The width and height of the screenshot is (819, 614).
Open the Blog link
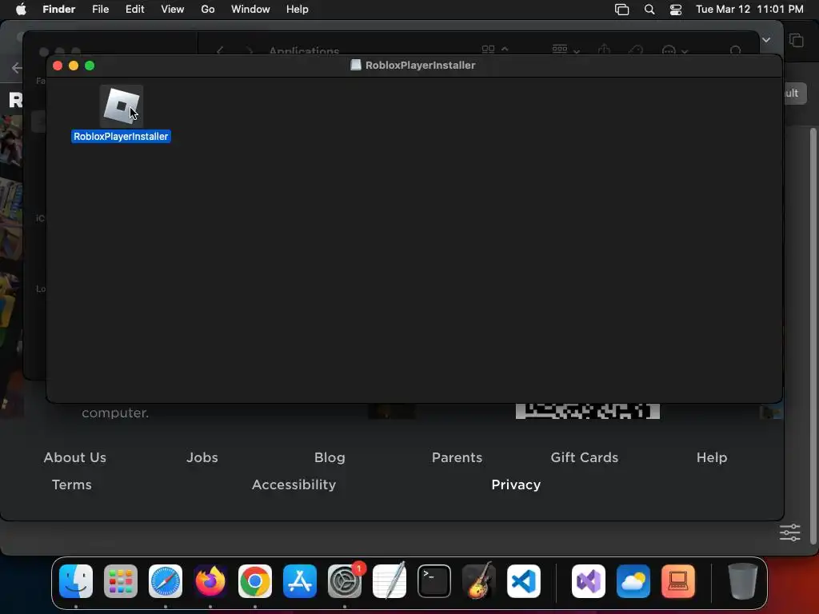coord(330,457)
